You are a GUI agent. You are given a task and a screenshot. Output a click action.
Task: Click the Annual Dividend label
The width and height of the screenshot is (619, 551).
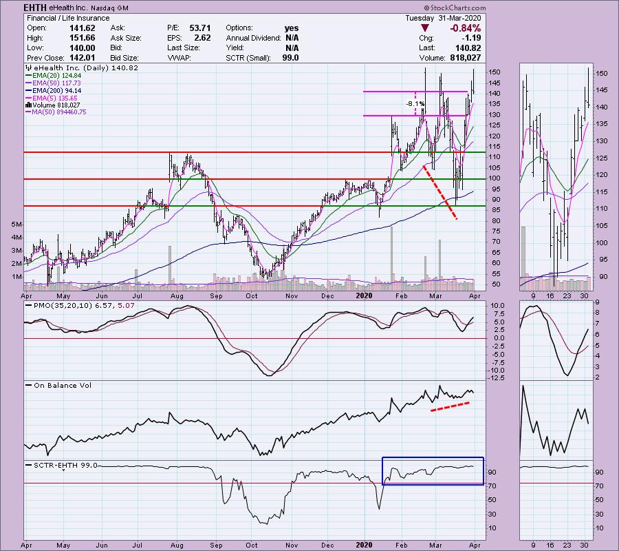(x=253, y=38)
